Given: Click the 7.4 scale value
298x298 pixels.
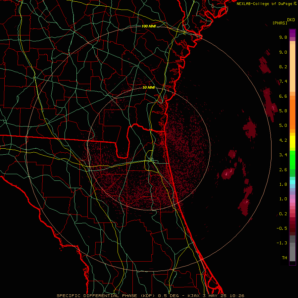Looking at the screenshot, I should coord(283,81).
